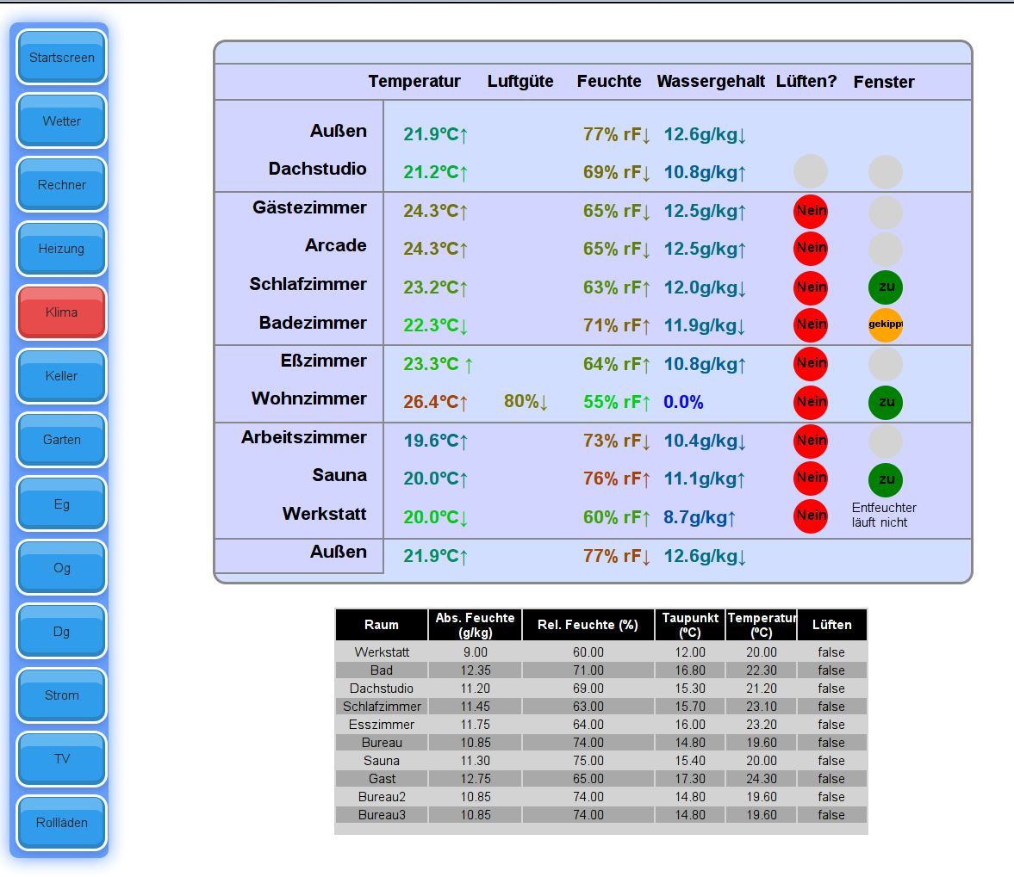Click Sauna humidity 76% rF
Screen dimensions: 1014x877
click(617, 479)
